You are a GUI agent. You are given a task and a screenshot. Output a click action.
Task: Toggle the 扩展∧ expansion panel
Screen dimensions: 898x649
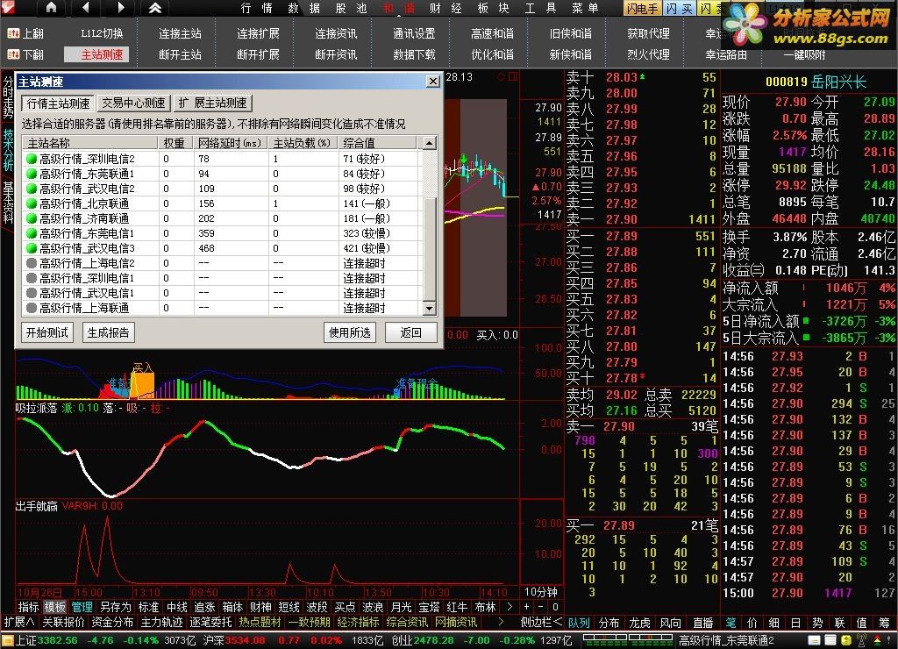point(19,622)
